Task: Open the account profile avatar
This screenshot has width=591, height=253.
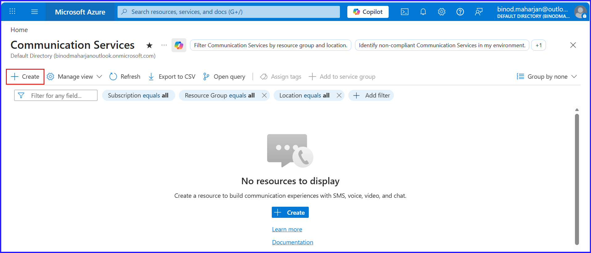Action: [580, 12]
